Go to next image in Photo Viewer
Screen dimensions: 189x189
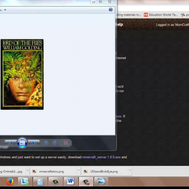pyautogui.click(x=34, y=143)
